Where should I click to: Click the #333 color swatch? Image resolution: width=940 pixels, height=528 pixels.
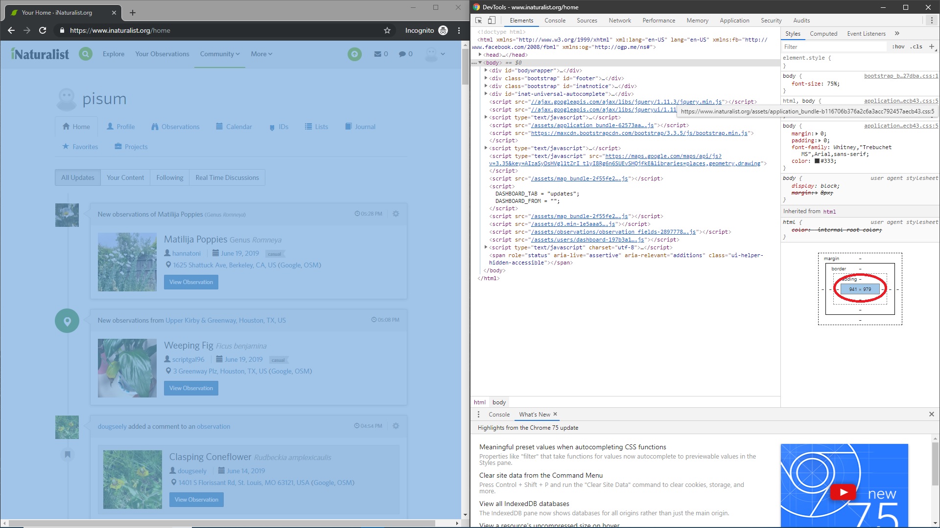[817, 161]
